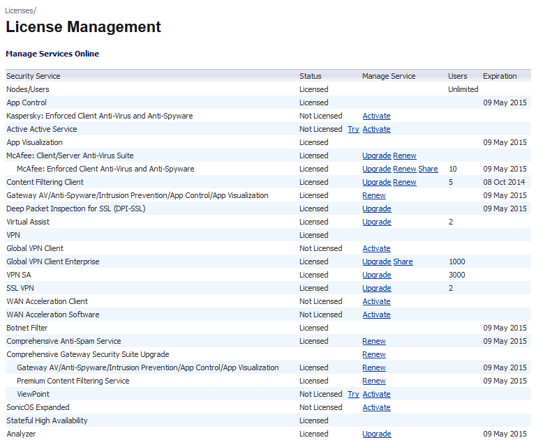Select the VPN service row name
This screenshot has height=440, width=536.
(13, 236)
